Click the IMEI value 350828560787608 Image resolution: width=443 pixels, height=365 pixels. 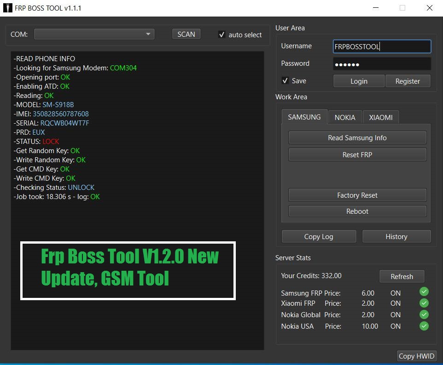coord(61,114)
